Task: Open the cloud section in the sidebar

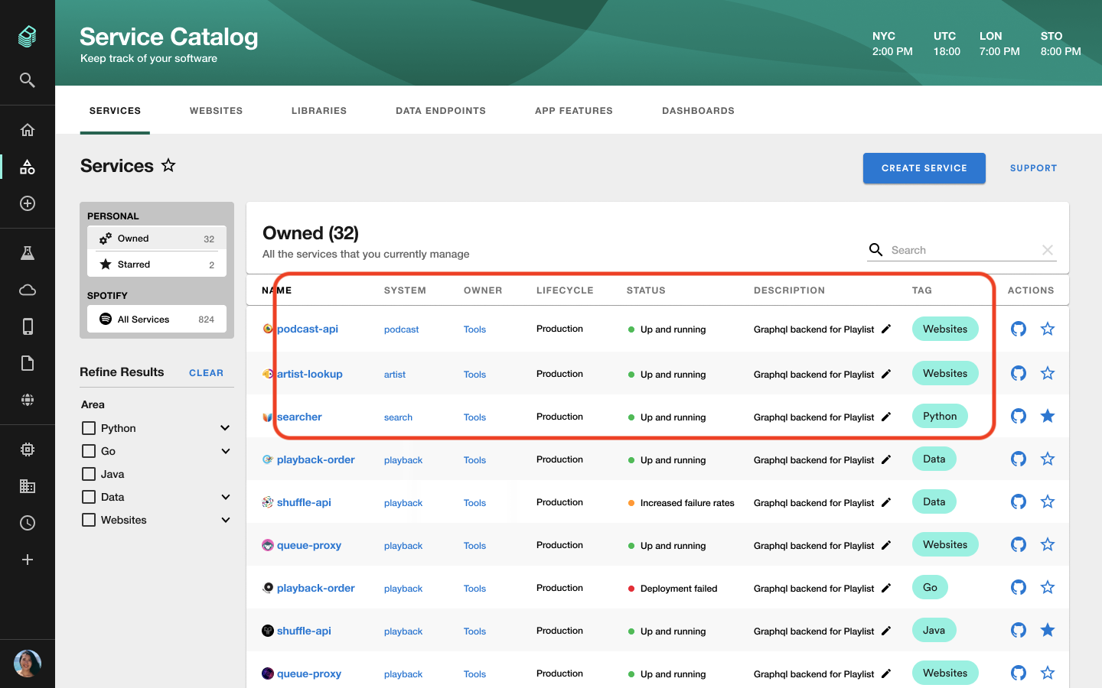Action: coord(28,290)
